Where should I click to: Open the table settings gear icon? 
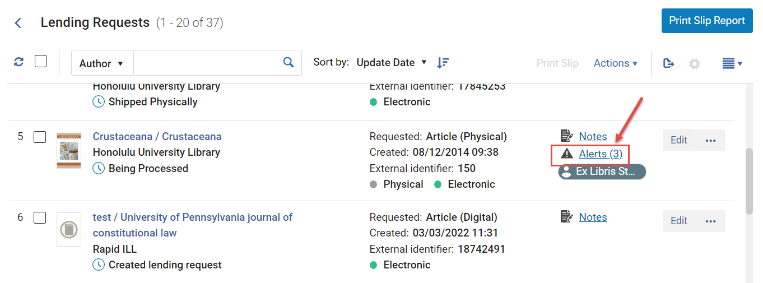(695, 64)
